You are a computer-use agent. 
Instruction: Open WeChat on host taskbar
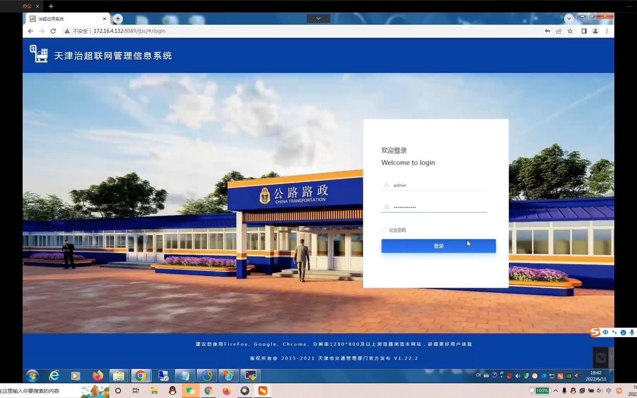click(190, 391)
